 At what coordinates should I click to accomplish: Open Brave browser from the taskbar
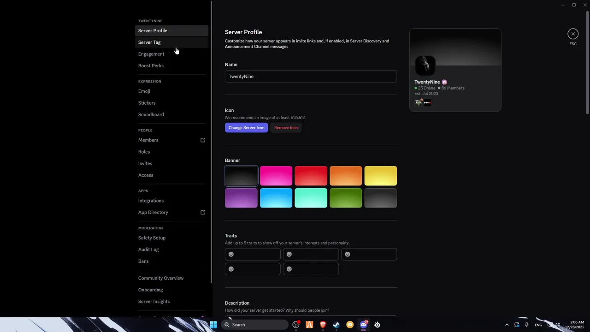pos(323,325)
